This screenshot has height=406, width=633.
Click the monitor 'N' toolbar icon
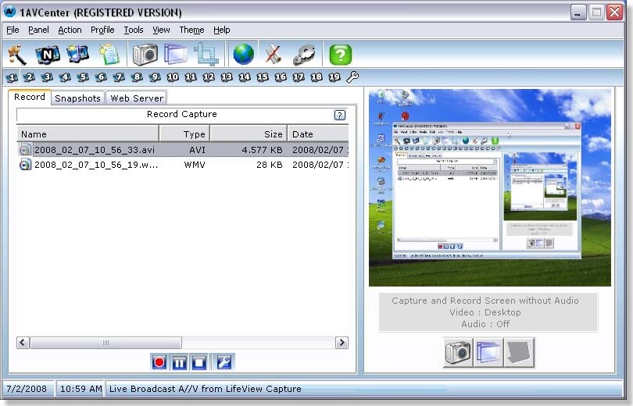tap(47, 55)
